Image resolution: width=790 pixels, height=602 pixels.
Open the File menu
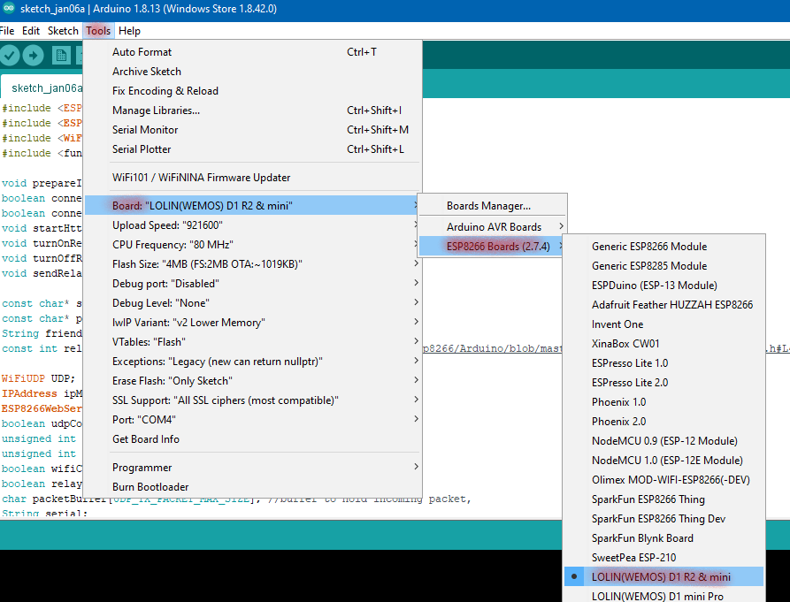pos(7,31)
